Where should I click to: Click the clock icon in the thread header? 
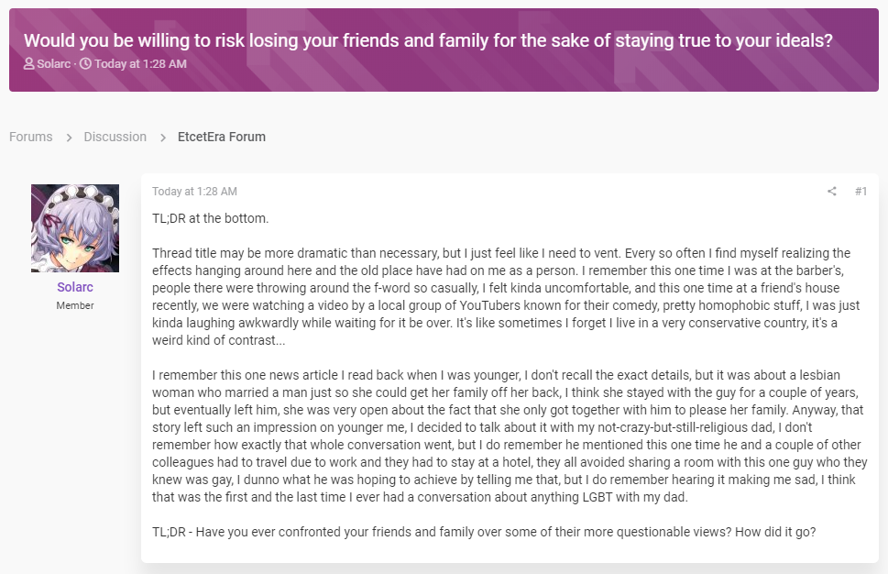click(85, 63)
